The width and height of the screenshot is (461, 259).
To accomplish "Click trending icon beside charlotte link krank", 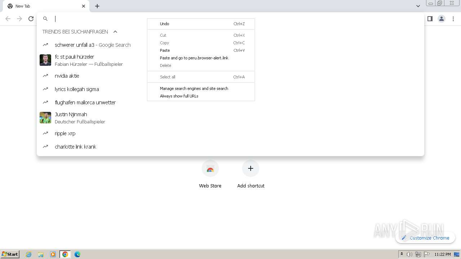I will click(45, 147).
